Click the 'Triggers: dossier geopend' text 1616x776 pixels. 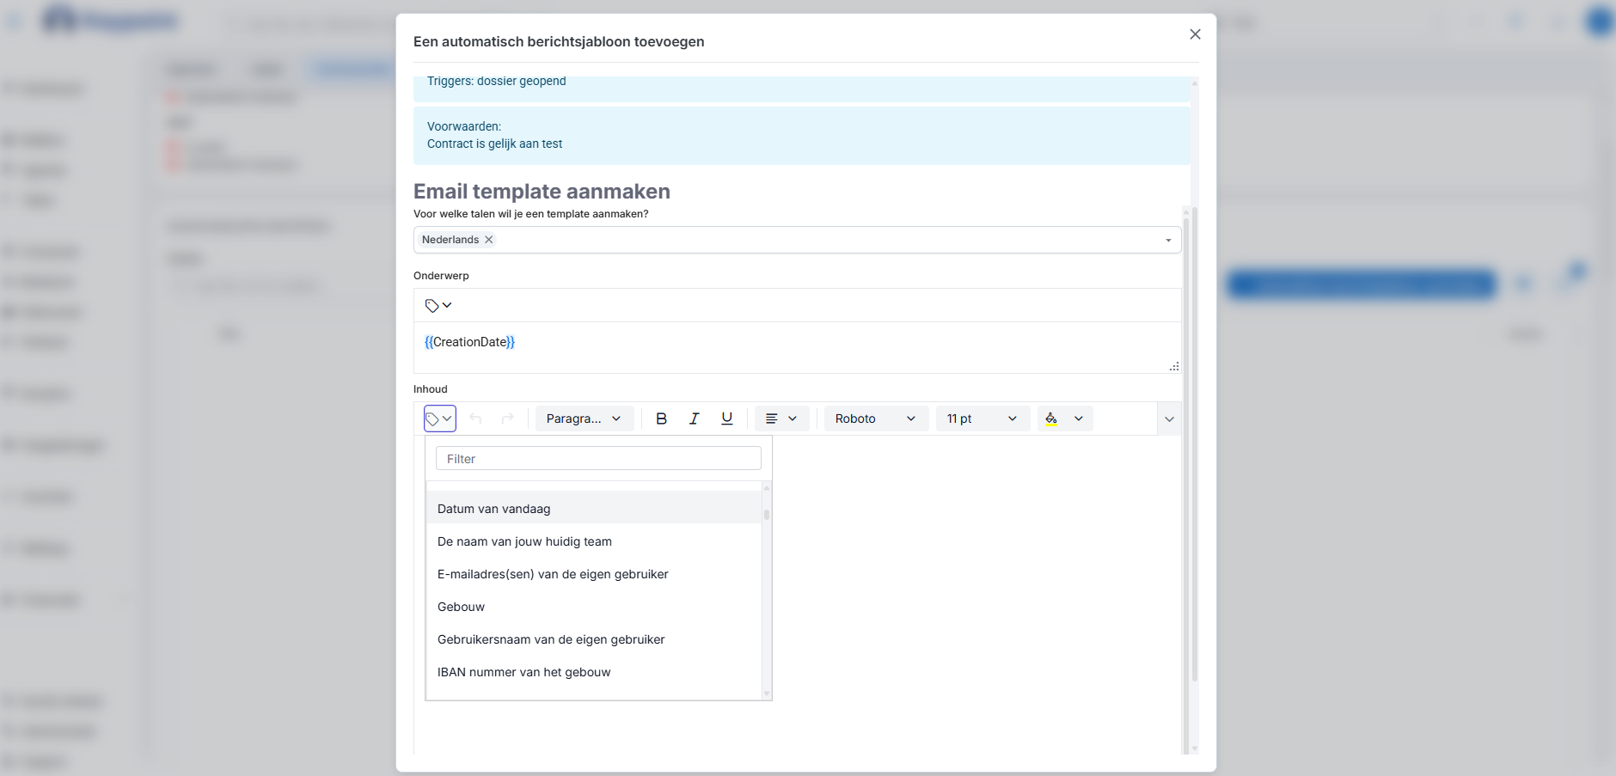[x=497, y=81]
